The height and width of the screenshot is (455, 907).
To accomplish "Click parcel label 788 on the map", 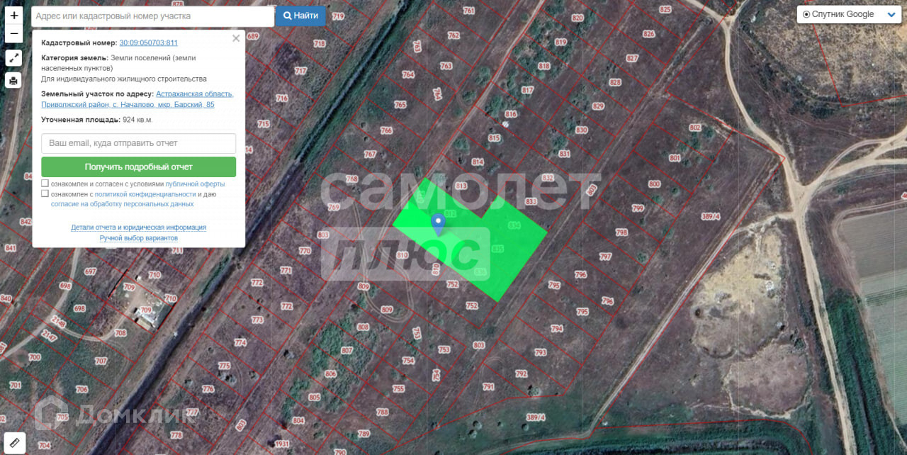I will 383,412.
